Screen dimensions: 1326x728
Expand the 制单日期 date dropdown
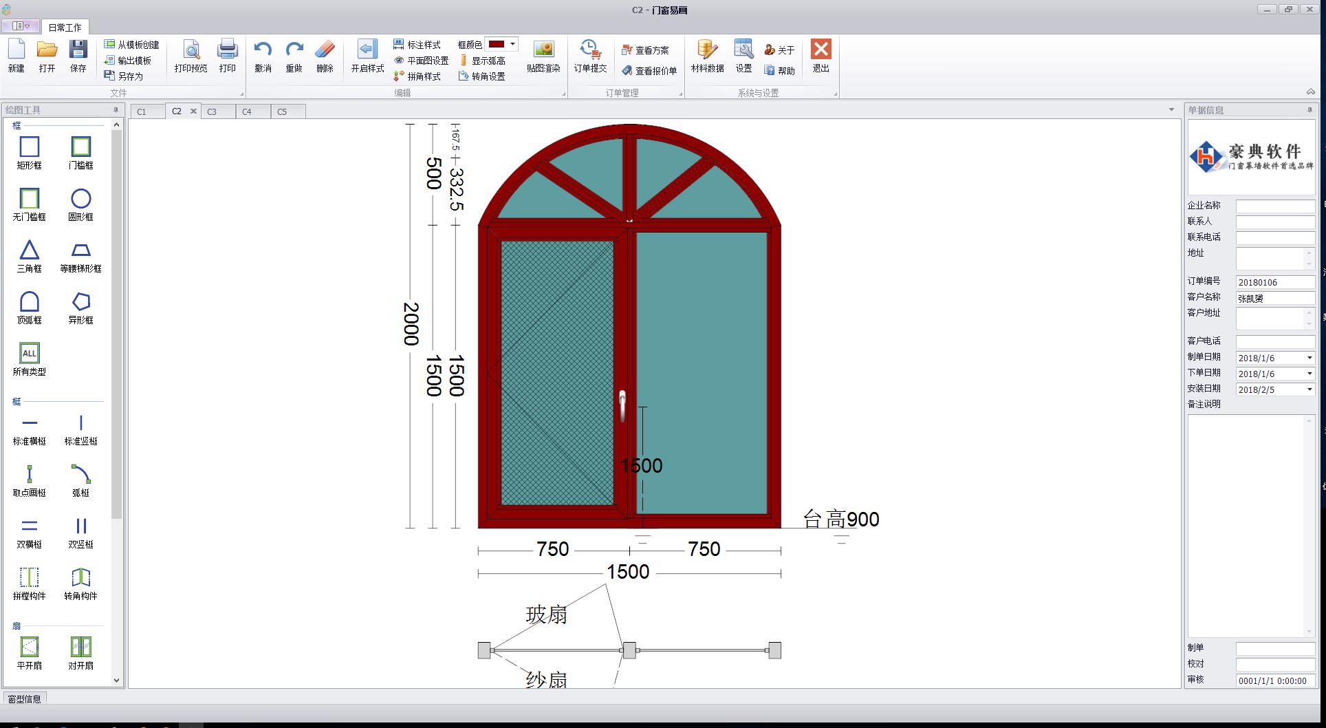coord(1309,358)
